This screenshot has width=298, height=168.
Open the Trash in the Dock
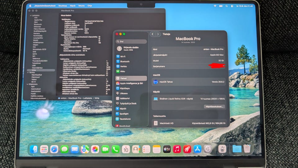[247, 149]
